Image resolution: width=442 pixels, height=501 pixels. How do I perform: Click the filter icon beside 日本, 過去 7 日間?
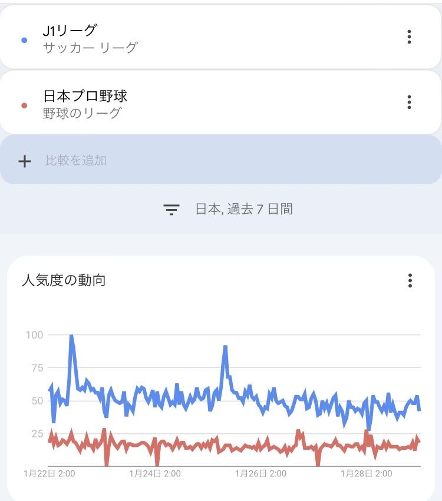(x=171, y=210)
